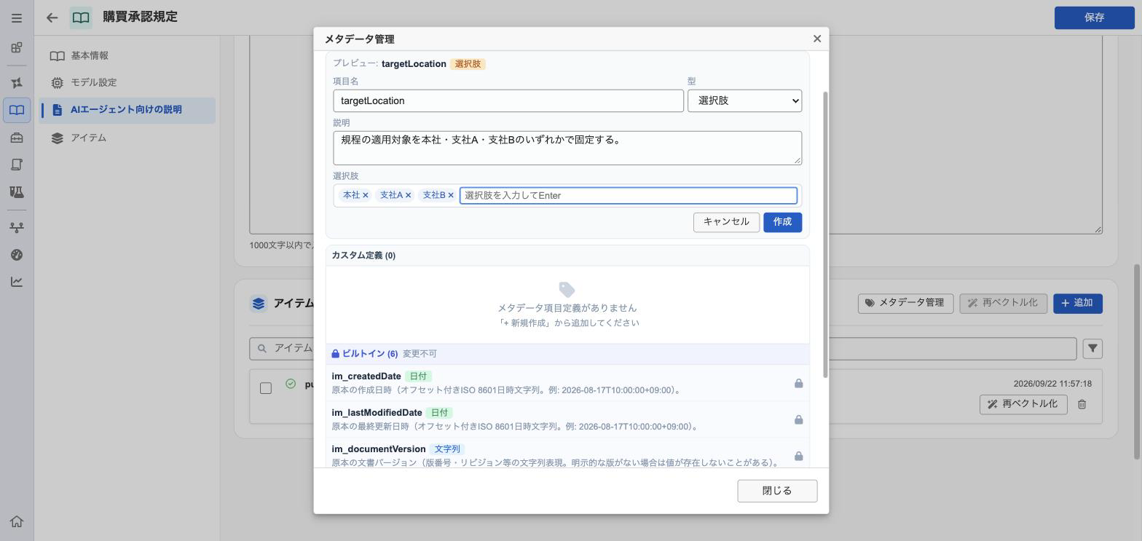Click the book icon in left rail
The height and width of the screenshot is (541, 1142).
[17, 111]
